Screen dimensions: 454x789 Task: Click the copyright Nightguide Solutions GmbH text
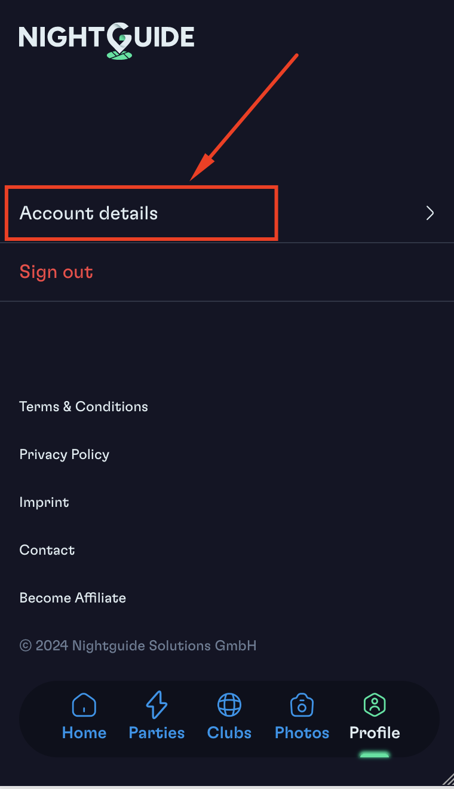[x=138, y=646]
